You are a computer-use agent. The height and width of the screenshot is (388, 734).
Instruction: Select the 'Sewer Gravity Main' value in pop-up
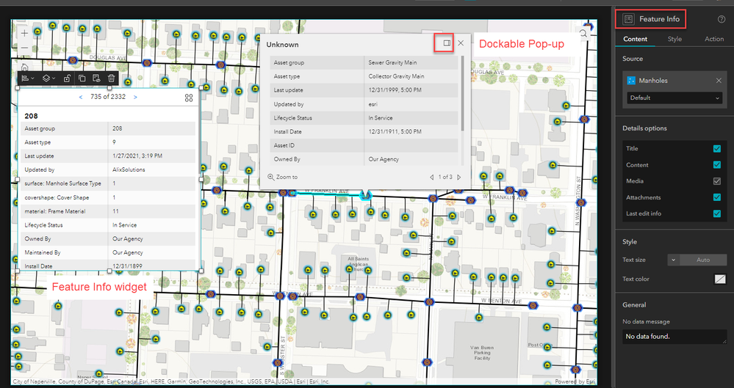[x=392, y=62]
